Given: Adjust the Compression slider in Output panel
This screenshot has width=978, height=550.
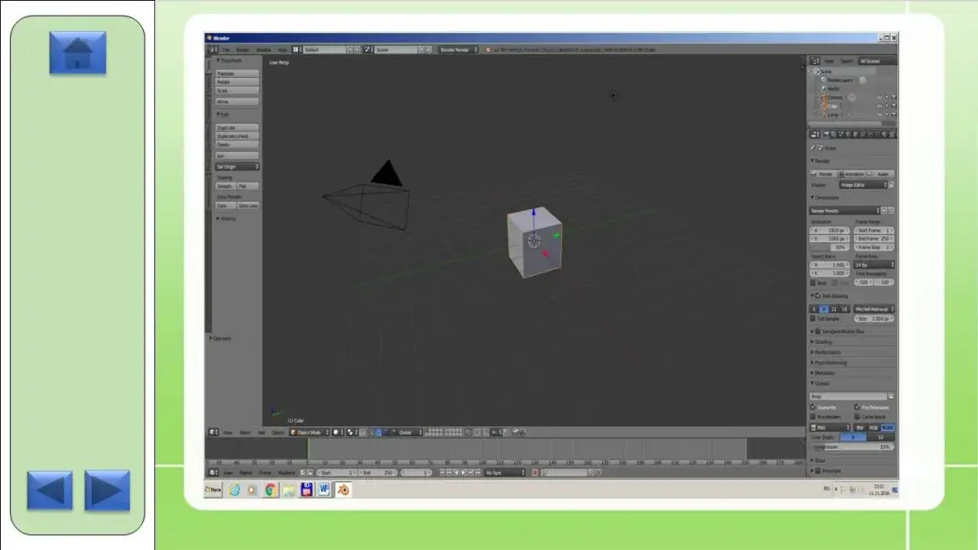Looking at the screenshot, I should pyautogui.click(x=852, y=447).
